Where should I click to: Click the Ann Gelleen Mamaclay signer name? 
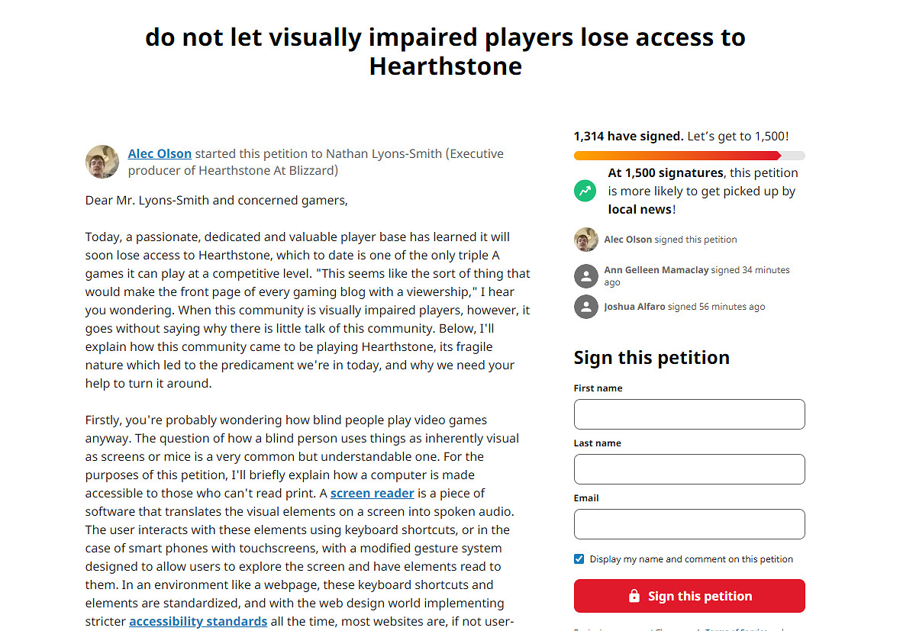[656, 270]
